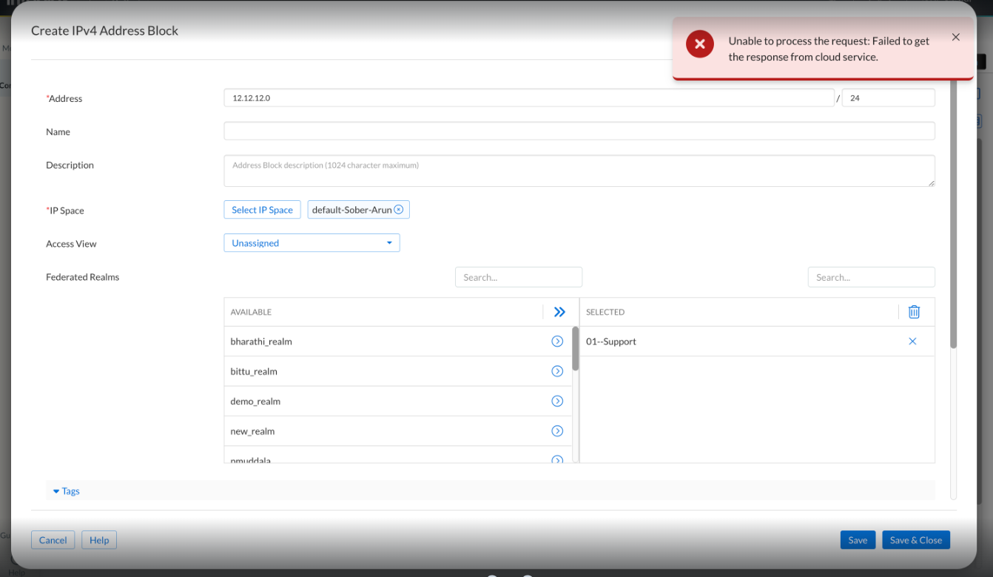Open the Access View dropdown
This screenshot has width=993, height=577.
(x=312, y=243)
